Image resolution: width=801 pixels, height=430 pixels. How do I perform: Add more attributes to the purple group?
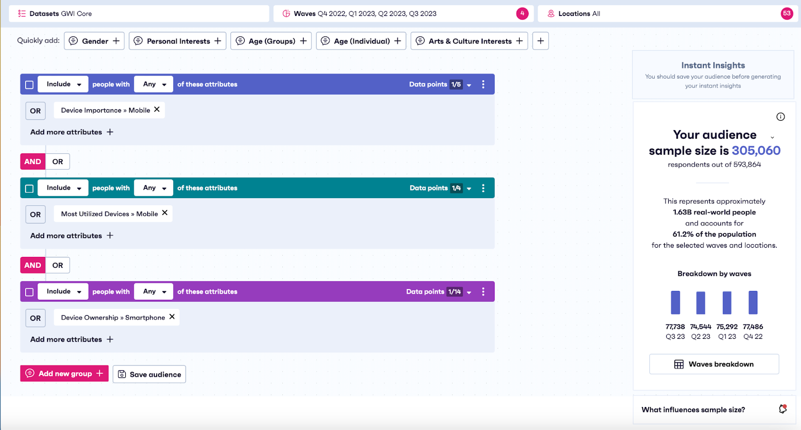click(72, 339)
